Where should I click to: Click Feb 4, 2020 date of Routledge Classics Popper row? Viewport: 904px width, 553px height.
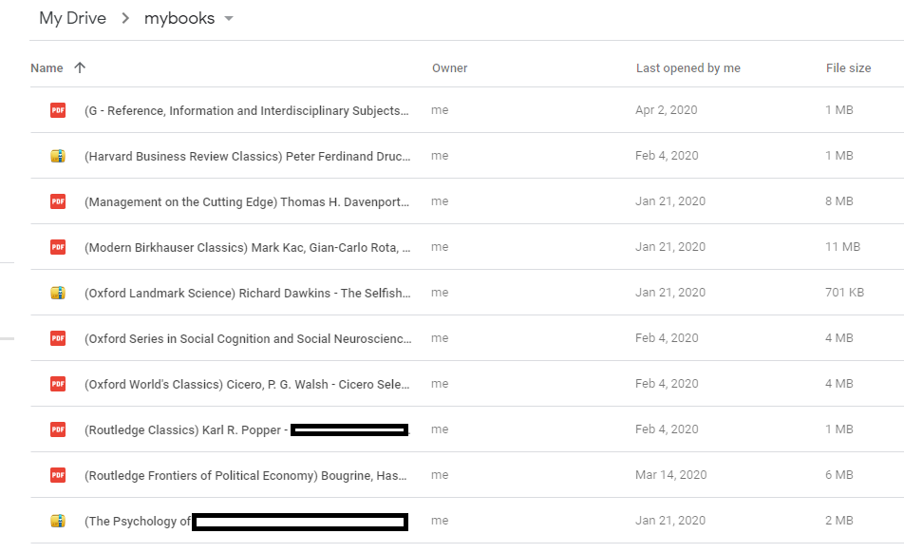(x=667, y=429)
